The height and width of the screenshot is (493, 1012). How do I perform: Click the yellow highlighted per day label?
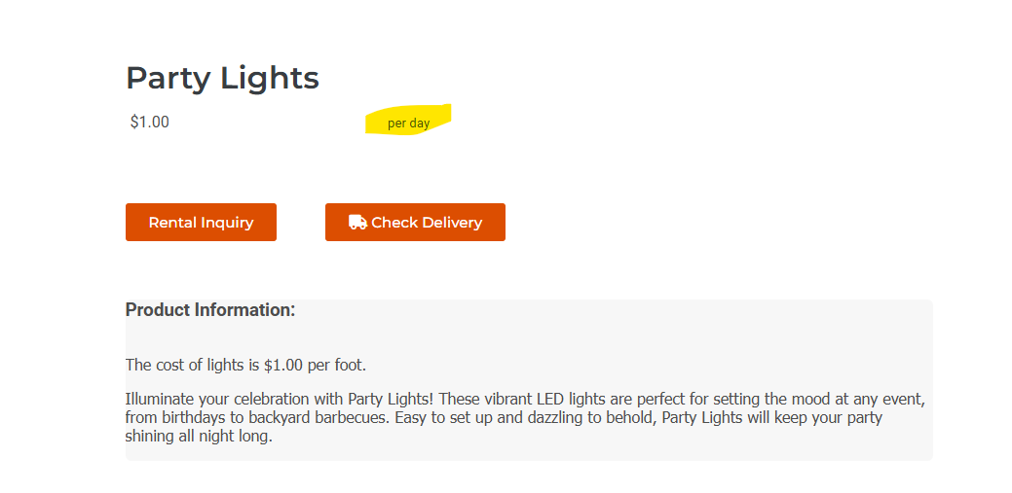408,123
